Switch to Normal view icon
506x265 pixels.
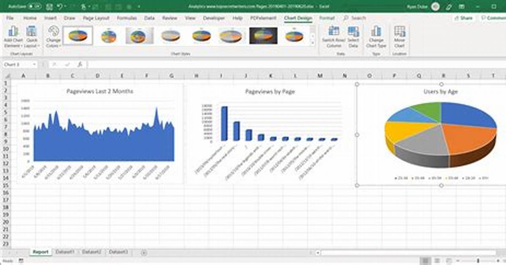425,260
